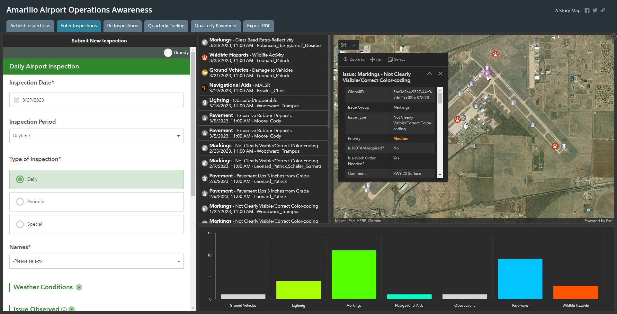Click the copy link icon in header
Image resolution: width=617 pixels, height=314 pixels.
pyautogui.click(x=603, y=10)
